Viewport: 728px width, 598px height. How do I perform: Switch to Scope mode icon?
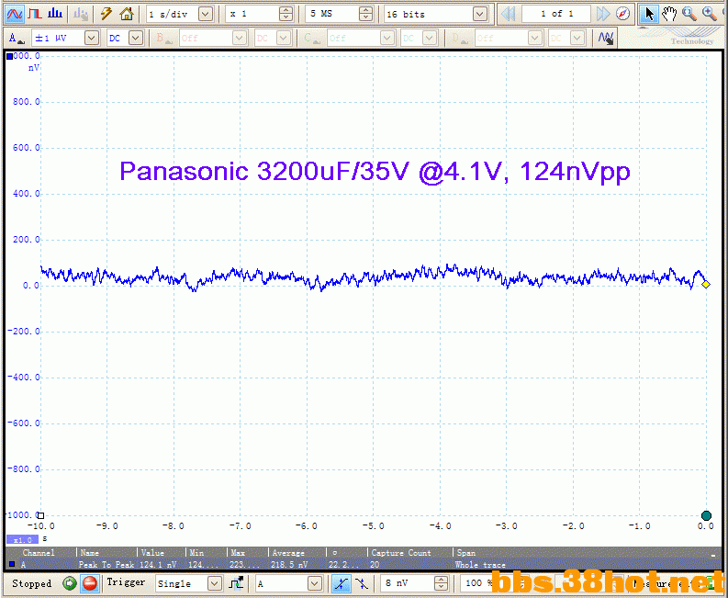[x=15, y=14]
